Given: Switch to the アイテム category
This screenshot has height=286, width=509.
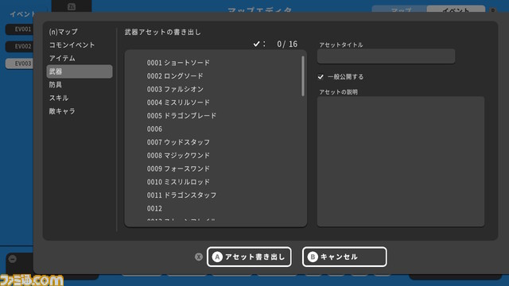Looking at the screenshot, I should (x=62, y=58).
